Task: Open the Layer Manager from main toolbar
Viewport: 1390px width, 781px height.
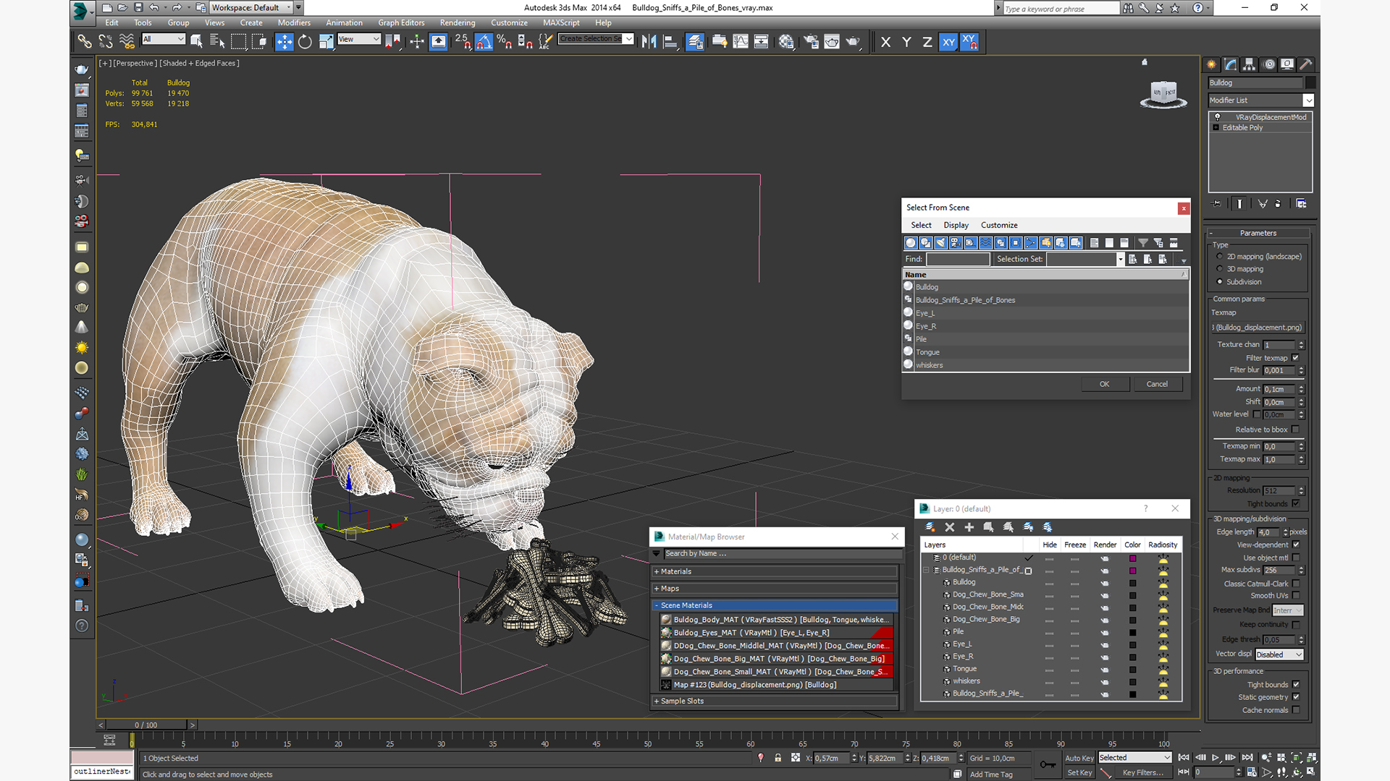Action: pyautogui.click(x=695, y=41)
